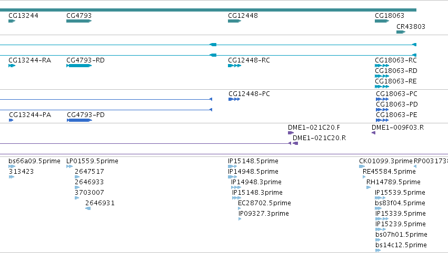This screenshot has width=448, height=253.
Task: Click the DME1-021C20.F purple feature glyph
Action: tap(291, 133)
